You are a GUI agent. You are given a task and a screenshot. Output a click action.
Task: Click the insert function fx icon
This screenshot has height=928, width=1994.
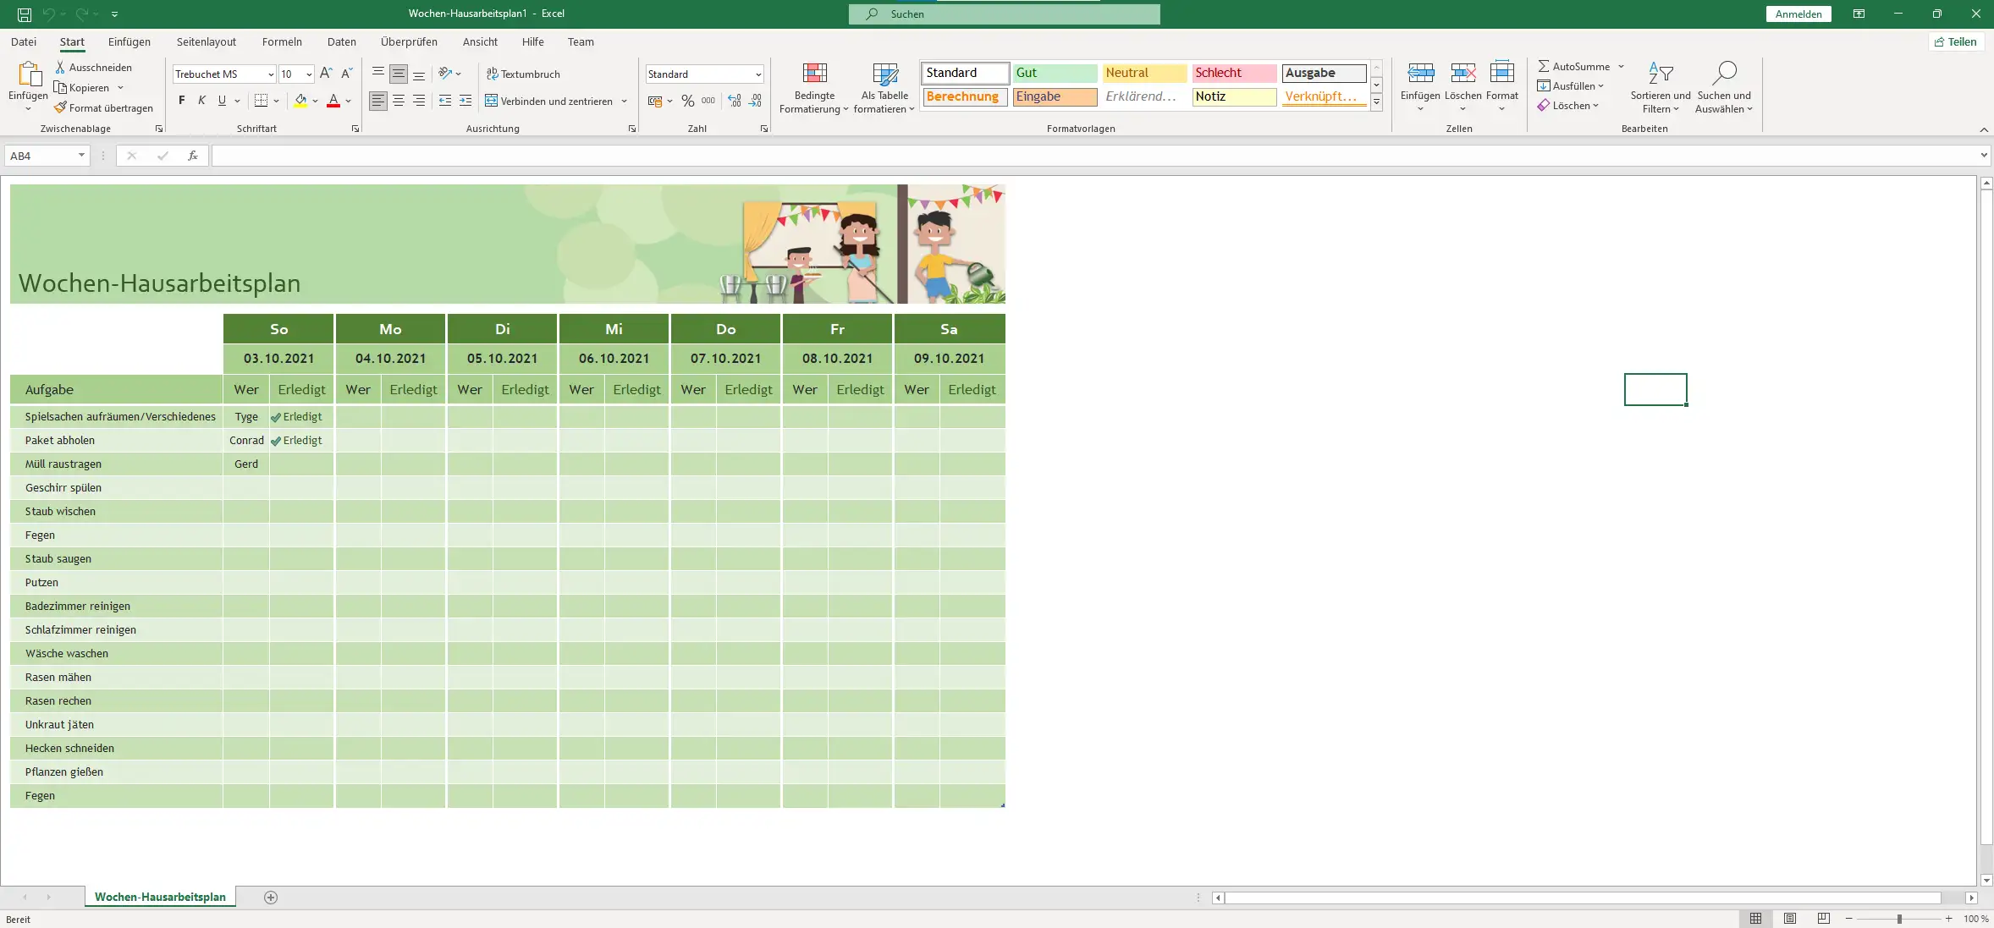point(193,156)
